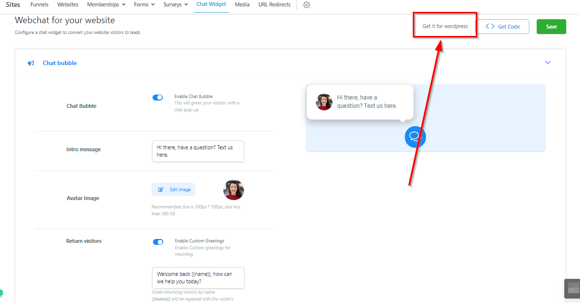Click the avatar image thumbnail next to Edit Image

(234, 190)
